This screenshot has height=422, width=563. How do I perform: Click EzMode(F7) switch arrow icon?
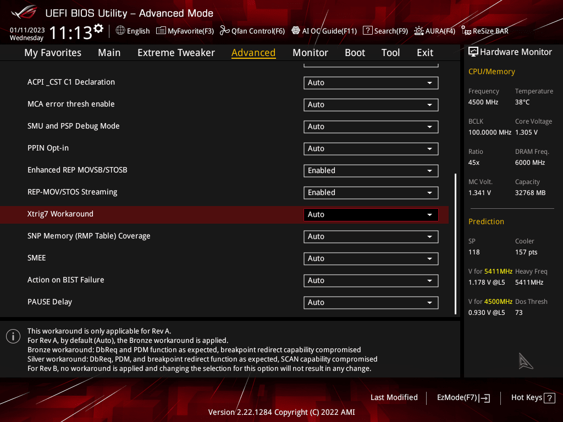[484, 398]
